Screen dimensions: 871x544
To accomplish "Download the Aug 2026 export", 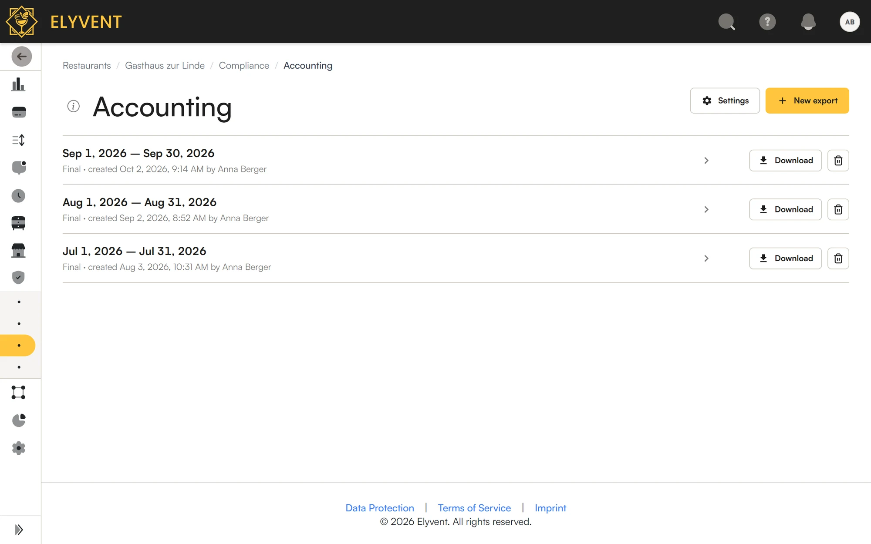I will tap(785, 209).
